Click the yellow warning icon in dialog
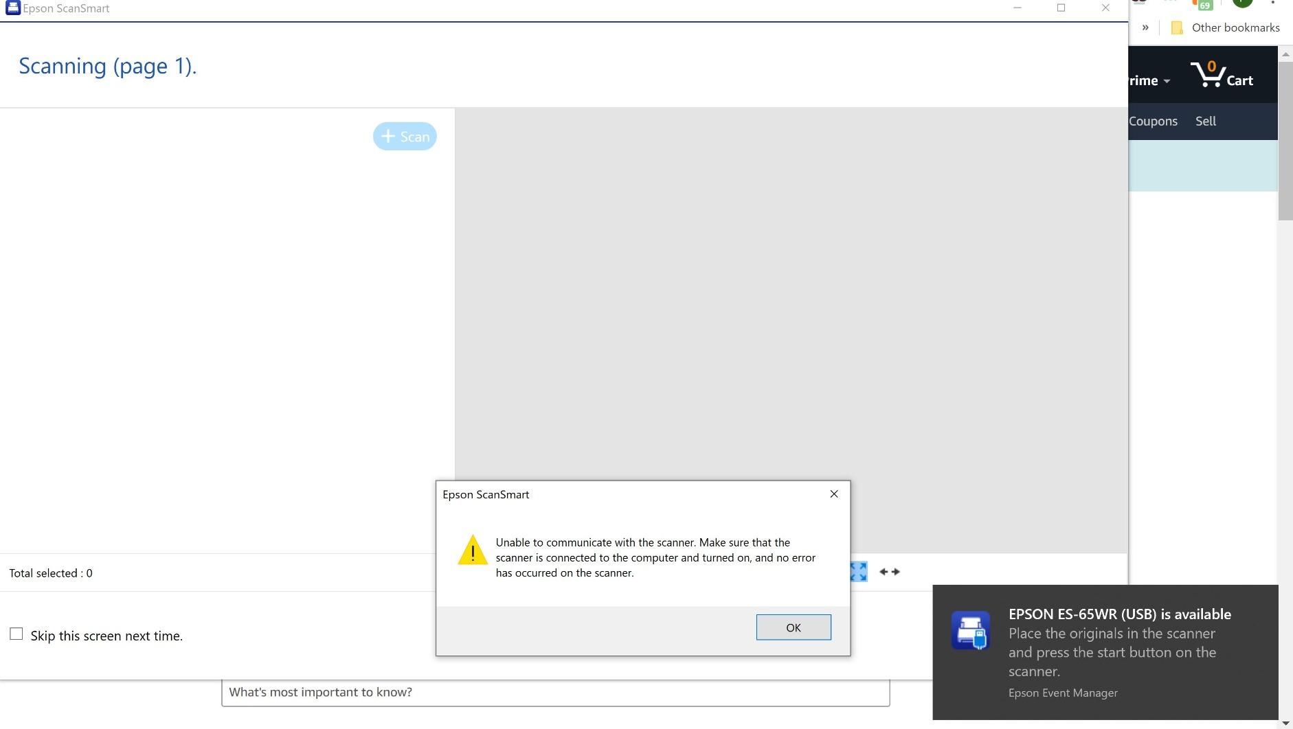 [473, 551]
